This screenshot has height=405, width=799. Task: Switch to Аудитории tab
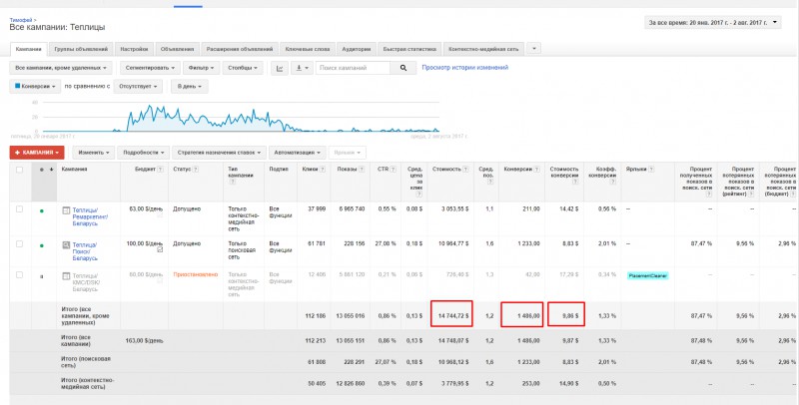coord(357,49)
